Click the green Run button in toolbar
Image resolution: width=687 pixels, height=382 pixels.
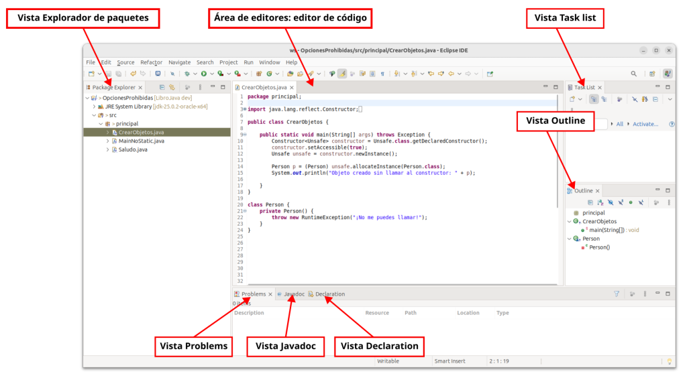point(204,74)
